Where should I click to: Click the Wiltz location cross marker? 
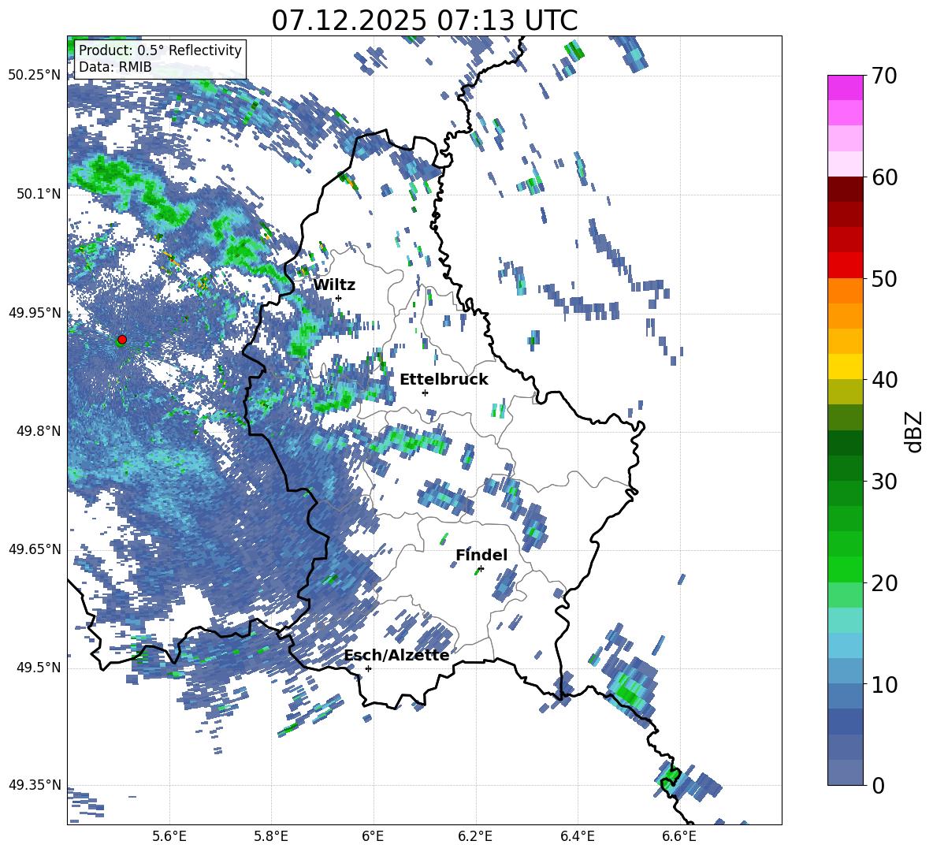pos(339,298)
